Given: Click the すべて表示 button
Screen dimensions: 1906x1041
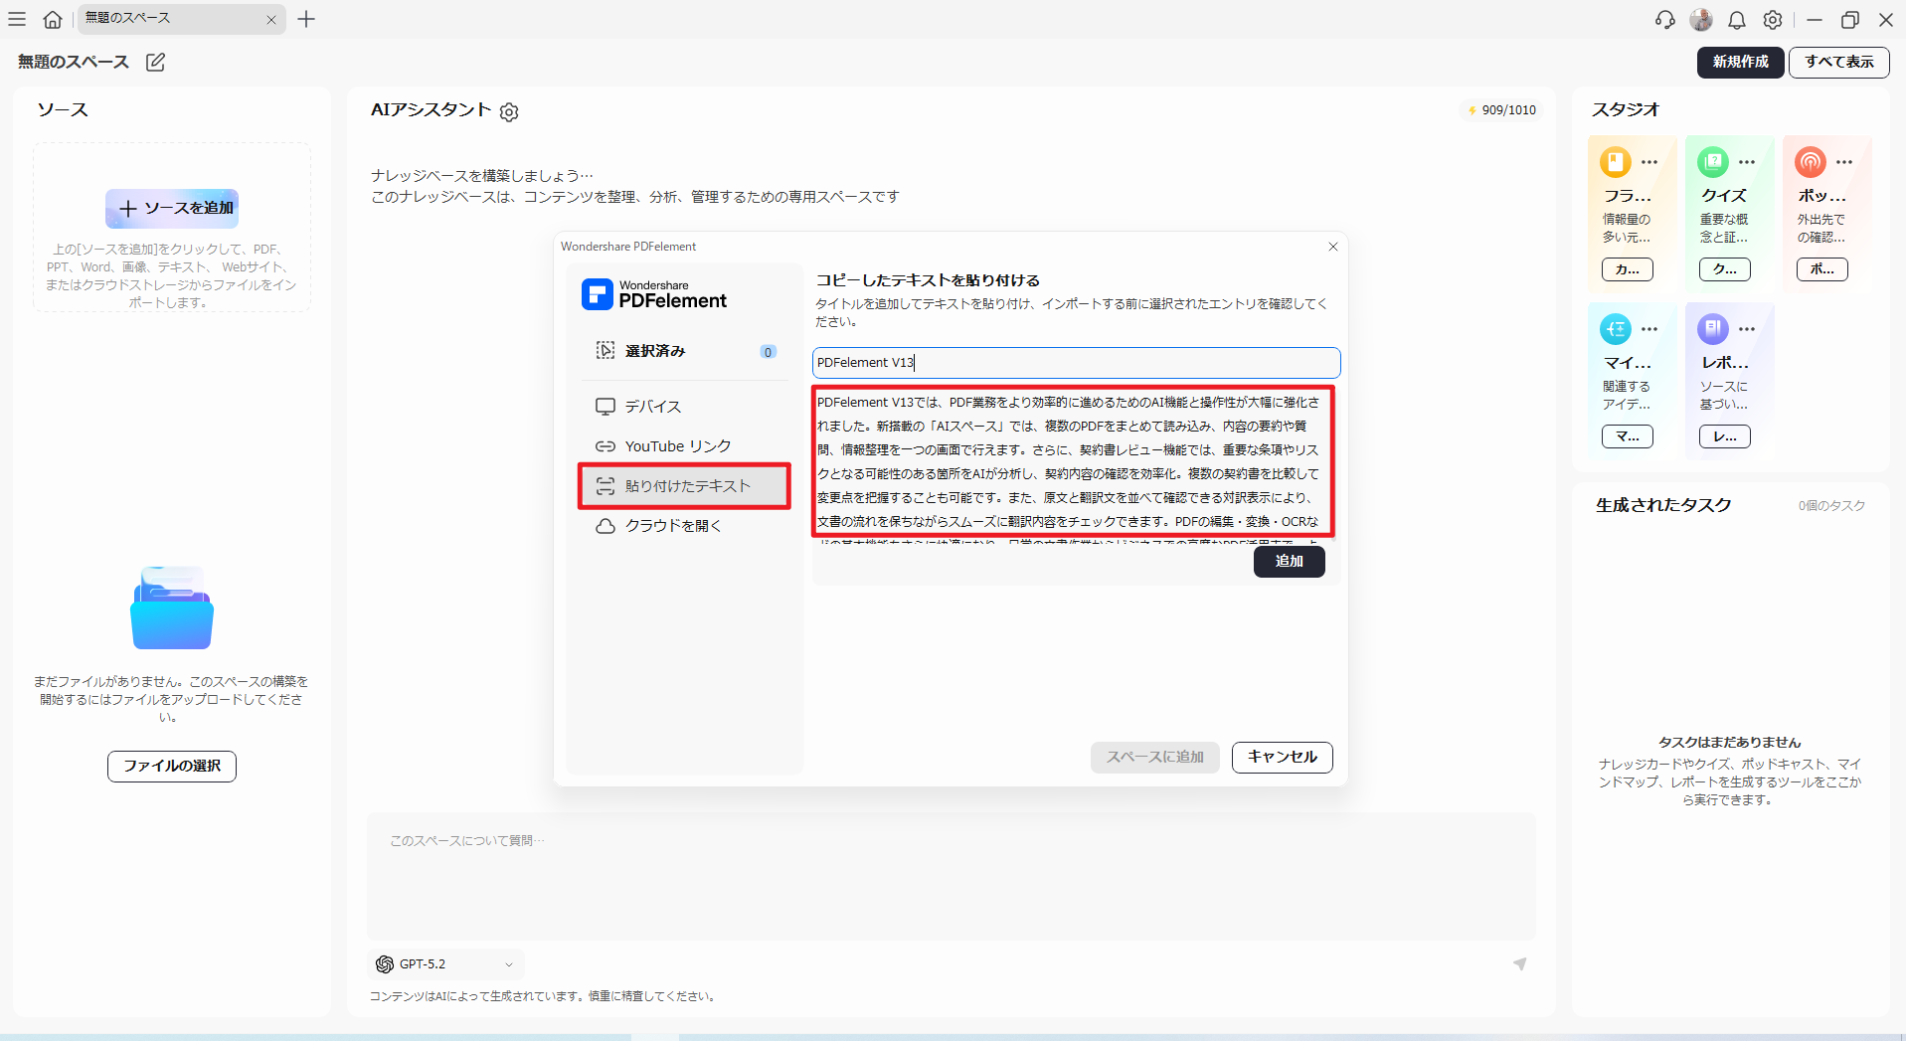Looking at the screenshot, I should click(1839, 63).
